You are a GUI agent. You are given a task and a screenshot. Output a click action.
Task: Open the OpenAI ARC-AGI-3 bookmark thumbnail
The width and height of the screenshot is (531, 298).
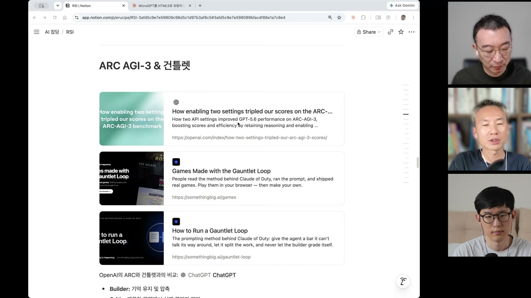click(x=132, y=119)
